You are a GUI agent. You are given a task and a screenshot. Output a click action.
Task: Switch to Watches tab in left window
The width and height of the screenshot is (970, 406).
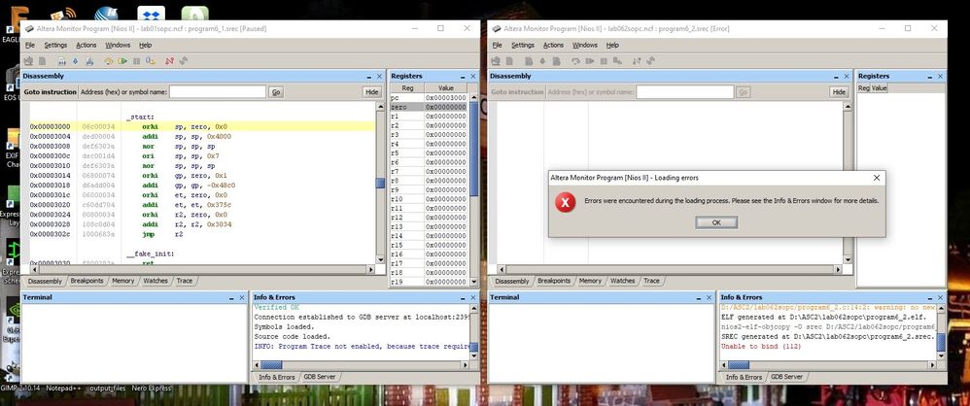tap(156, 281)
